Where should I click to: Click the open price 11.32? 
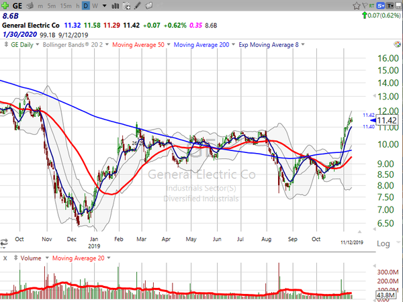pyautogui.click(x=73, y=26)
